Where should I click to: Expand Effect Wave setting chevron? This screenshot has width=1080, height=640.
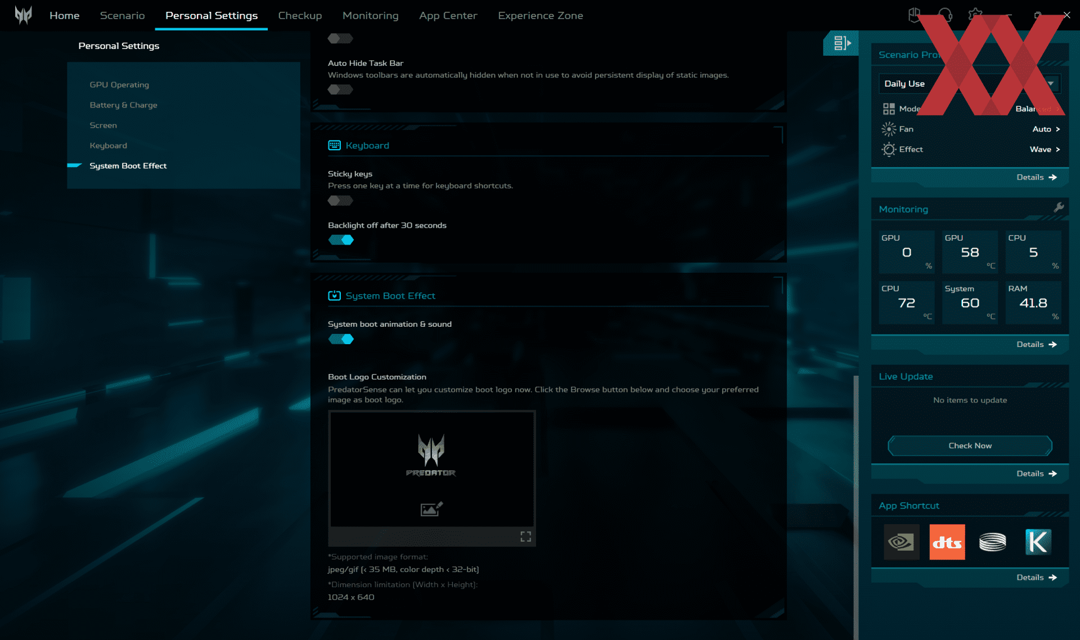click(x=1057, y=150)
